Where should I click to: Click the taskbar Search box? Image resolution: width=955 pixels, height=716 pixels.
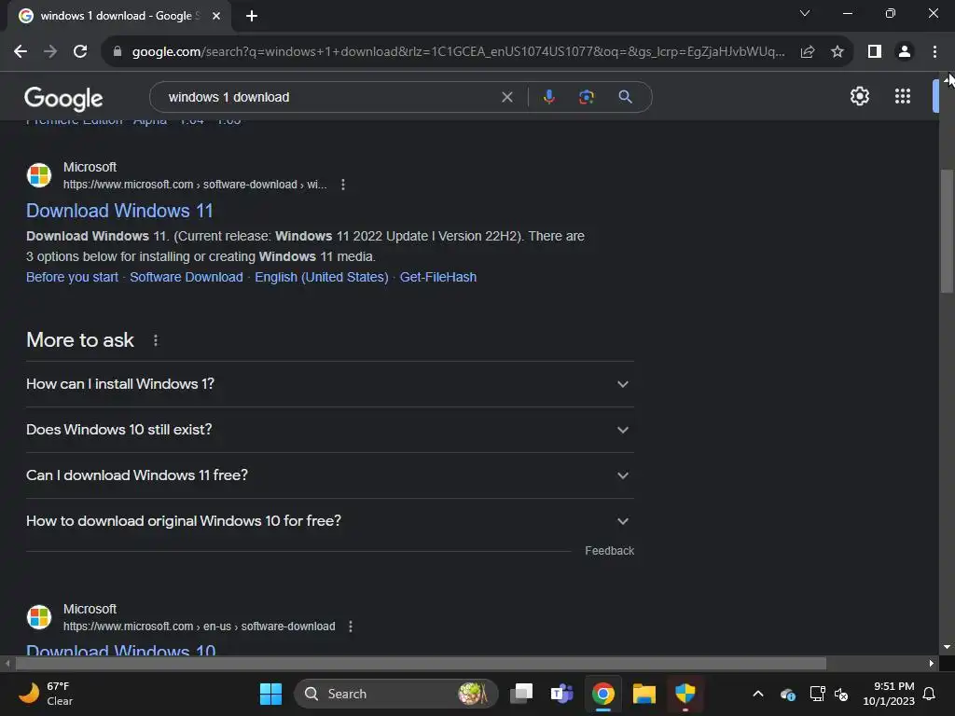395,694
